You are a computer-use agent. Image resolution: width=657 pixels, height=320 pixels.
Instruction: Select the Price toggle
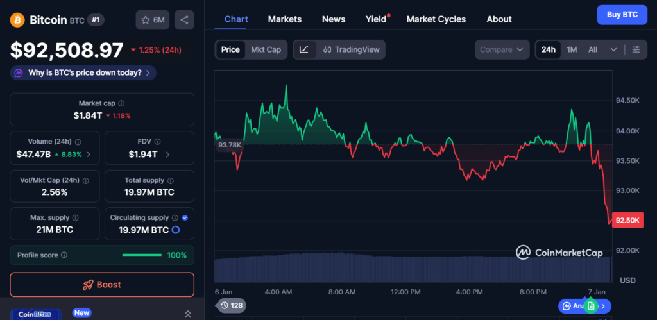point(230,49)
